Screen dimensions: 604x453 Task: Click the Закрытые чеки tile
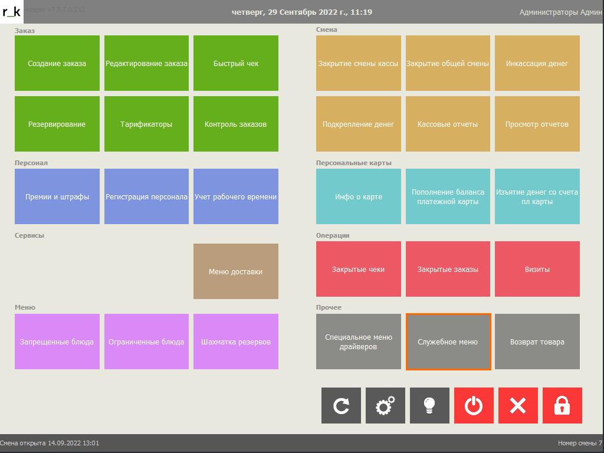pos(358,269)
